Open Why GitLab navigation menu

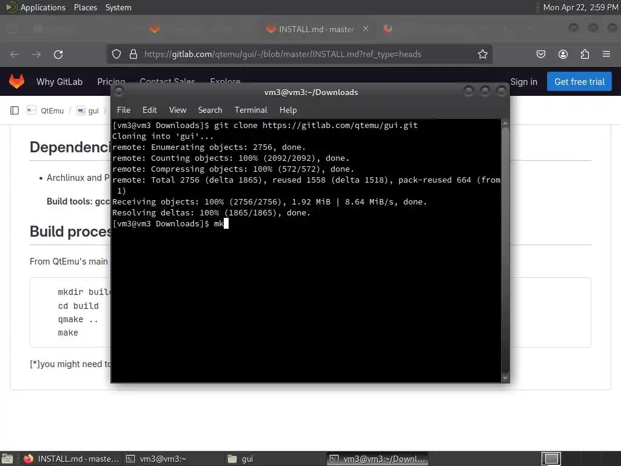pos(59,82)
